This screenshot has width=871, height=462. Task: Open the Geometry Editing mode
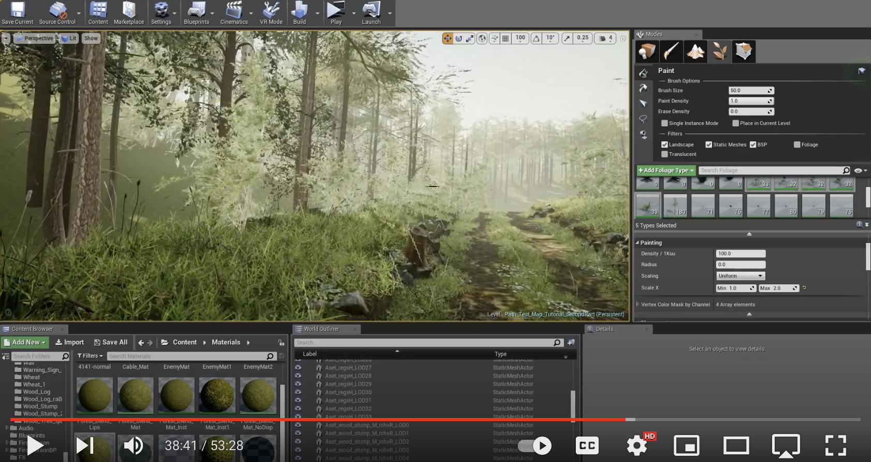(744, 51)
